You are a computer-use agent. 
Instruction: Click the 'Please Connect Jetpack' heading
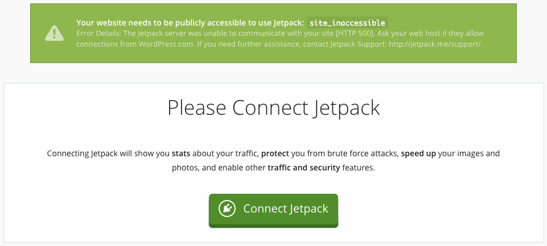pos(273,108)
